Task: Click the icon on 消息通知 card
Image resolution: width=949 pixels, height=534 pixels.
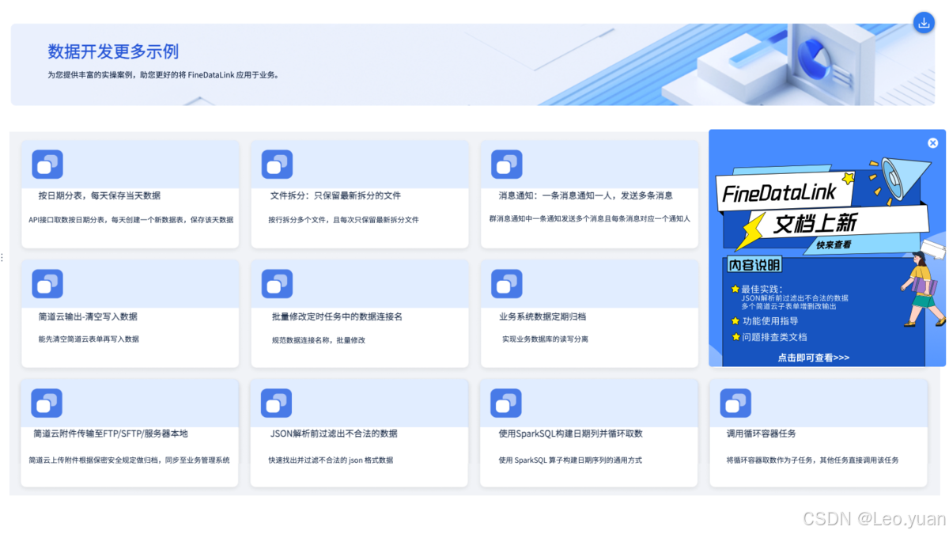Action: tap(506, 165)
